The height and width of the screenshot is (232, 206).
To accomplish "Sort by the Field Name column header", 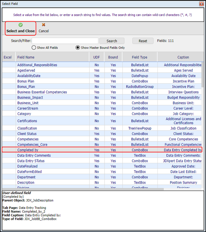I will point(52,57).
